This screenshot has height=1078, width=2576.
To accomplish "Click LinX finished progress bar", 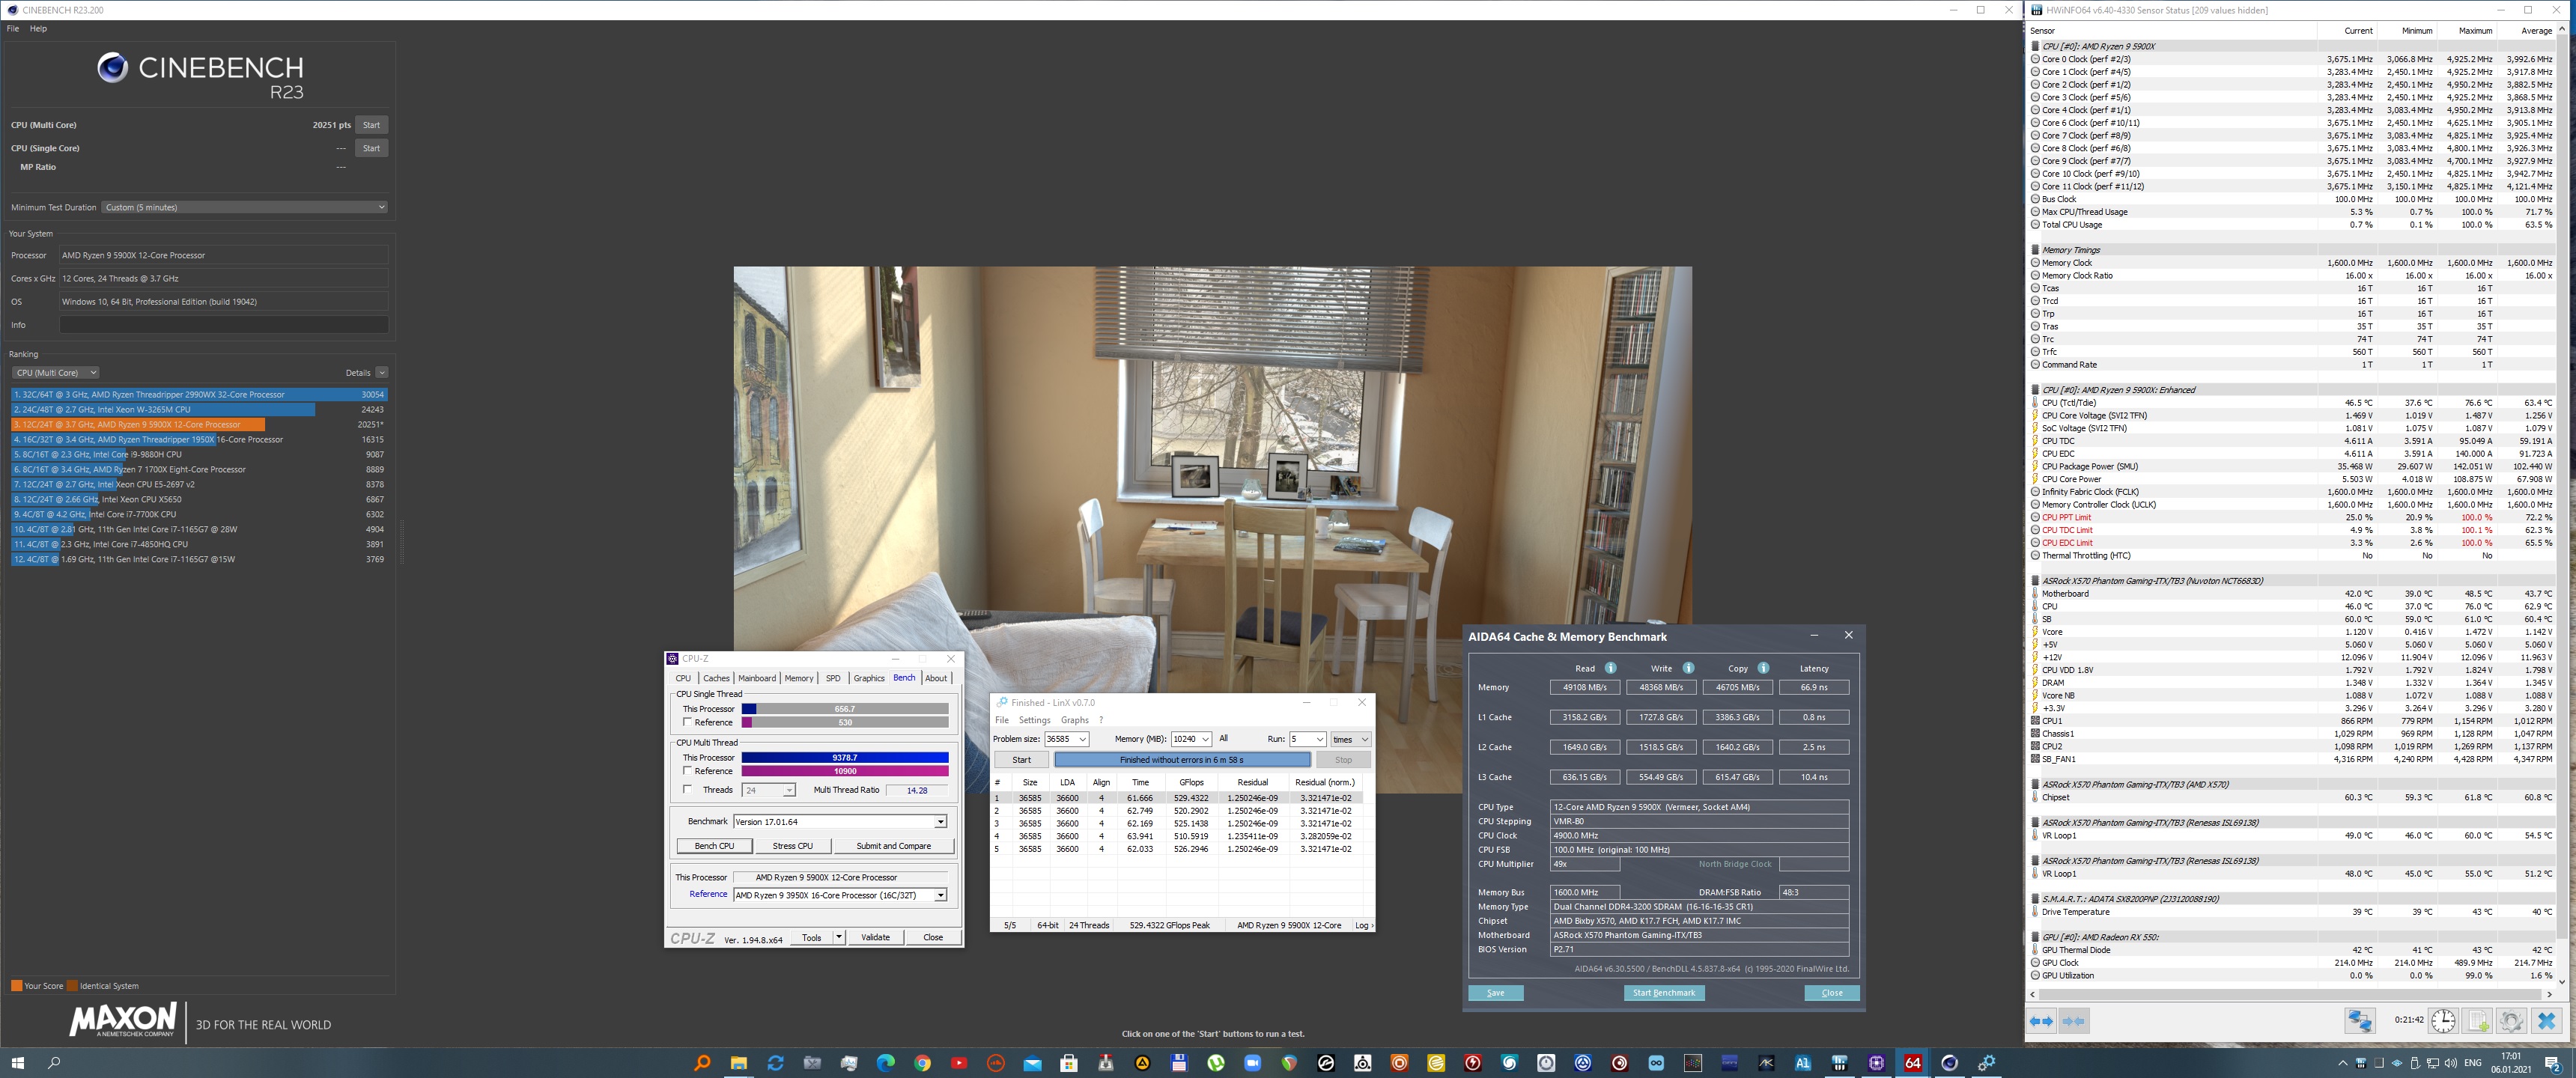I will click(1181, 760).
